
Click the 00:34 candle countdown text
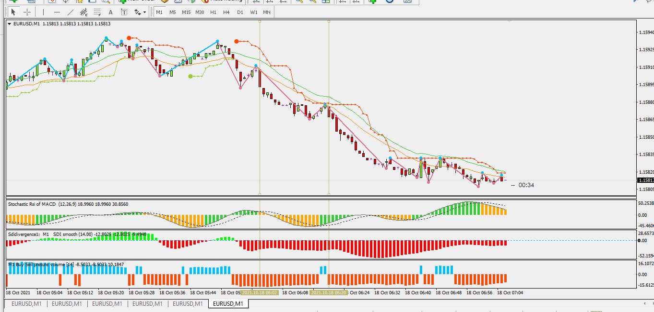pyautogui.click(x=526, y=185)
